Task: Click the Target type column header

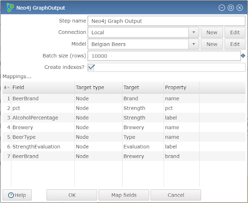Action: pyautogui.click(x=90, y=87)
